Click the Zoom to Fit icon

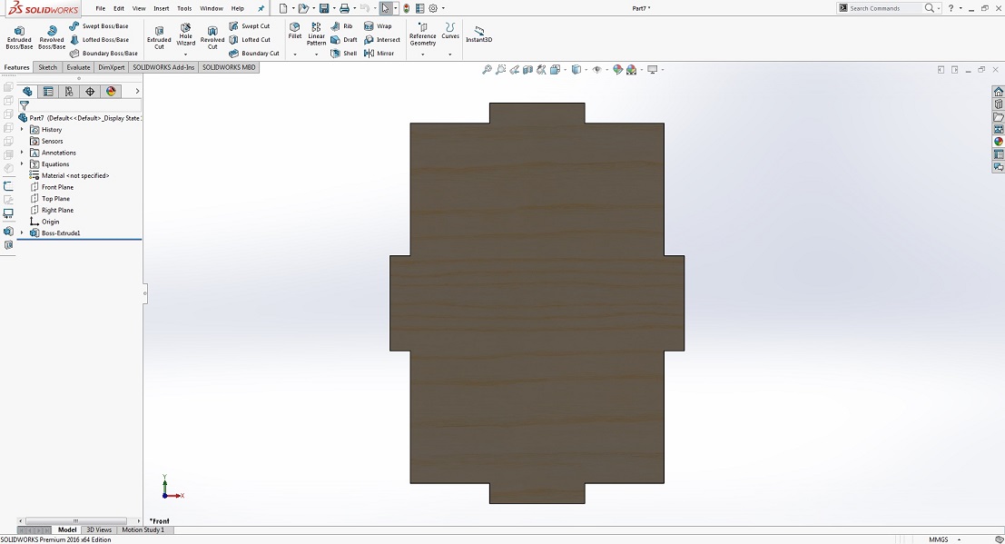pyautogui.click(x=488, y=69)
